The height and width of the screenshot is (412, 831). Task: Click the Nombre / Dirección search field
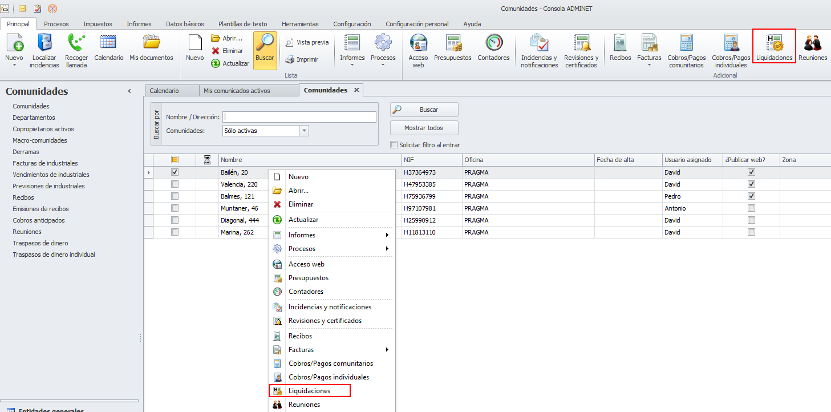[x=299, y=117]
